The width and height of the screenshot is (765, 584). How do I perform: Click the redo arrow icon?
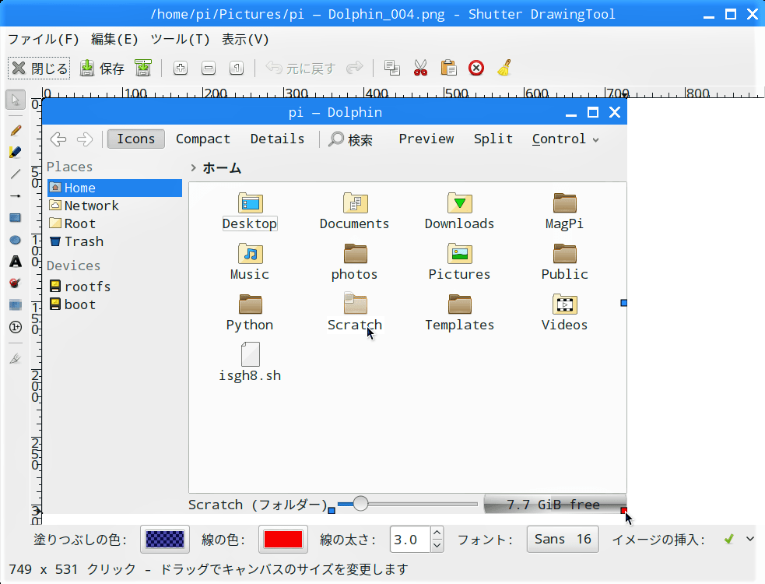click(x=355, y=68)
